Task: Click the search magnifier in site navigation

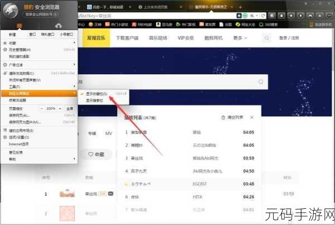Action: (x=266, y=38)
